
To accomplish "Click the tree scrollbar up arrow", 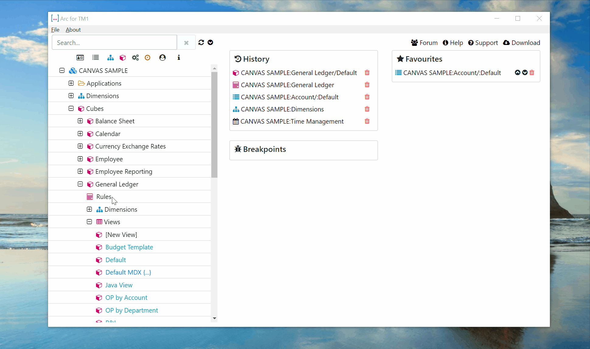I will coord(214,68).
